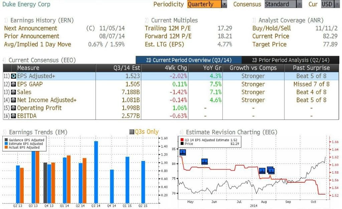Open Current Multiples section

pos(174,20)
